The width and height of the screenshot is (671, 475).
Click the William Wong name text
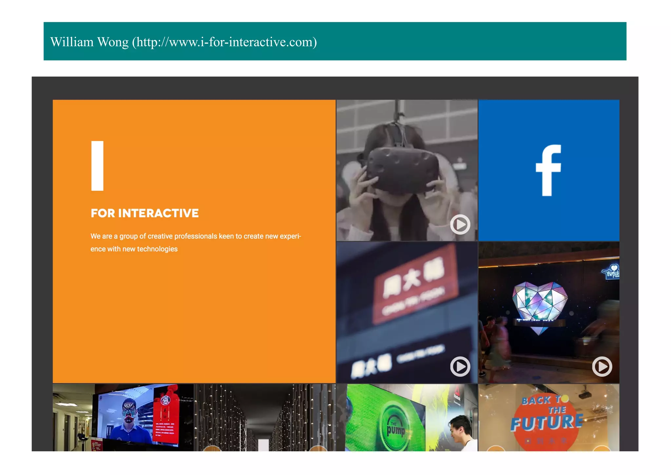89,42
